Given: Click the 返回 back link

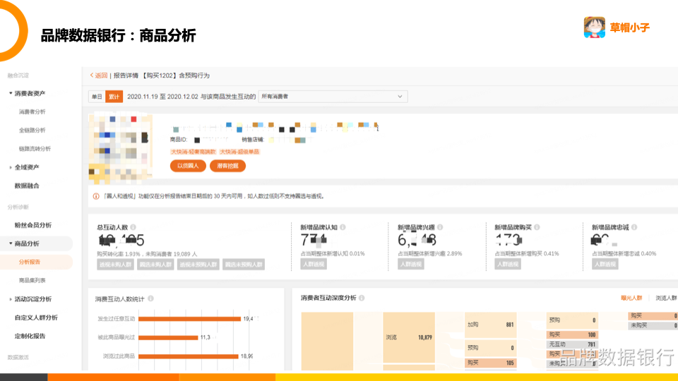Looking at the screenshot, I should 99,75.
